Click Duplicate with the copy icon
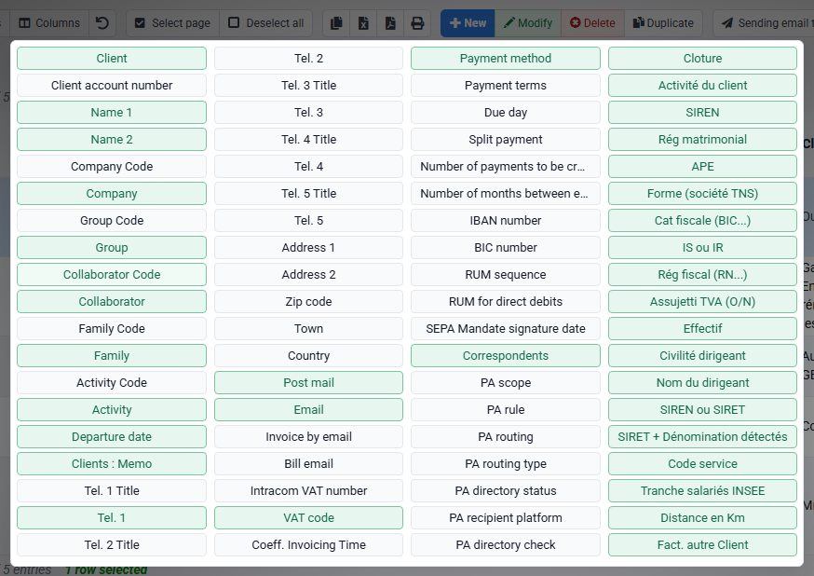 click(x=663, y=23)
